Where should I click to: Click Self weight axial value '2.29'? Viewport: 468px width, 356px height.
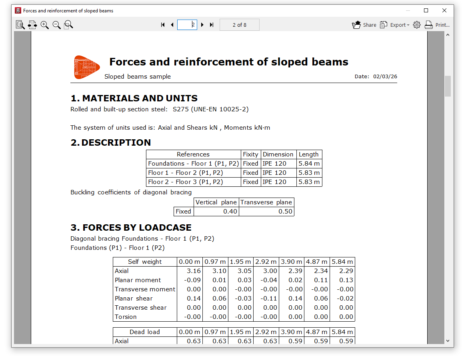(346, 271)
